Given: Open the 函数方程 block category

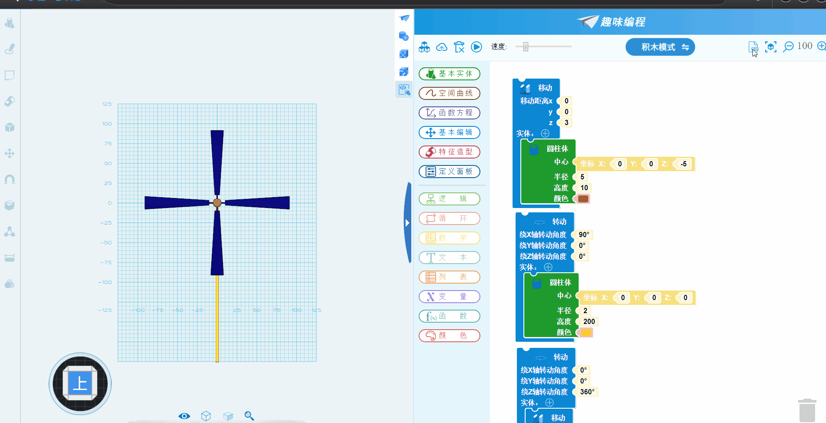Looking at the screenshot, I should 450,113.
